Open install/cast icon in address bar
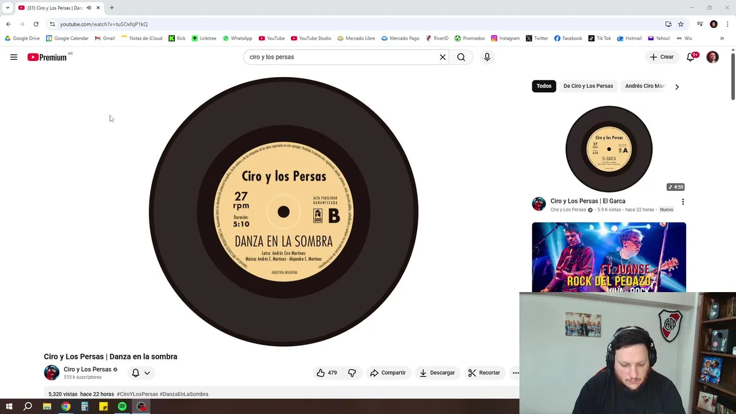This screenshot has height=414, width=736. click(x=668, y=24)
